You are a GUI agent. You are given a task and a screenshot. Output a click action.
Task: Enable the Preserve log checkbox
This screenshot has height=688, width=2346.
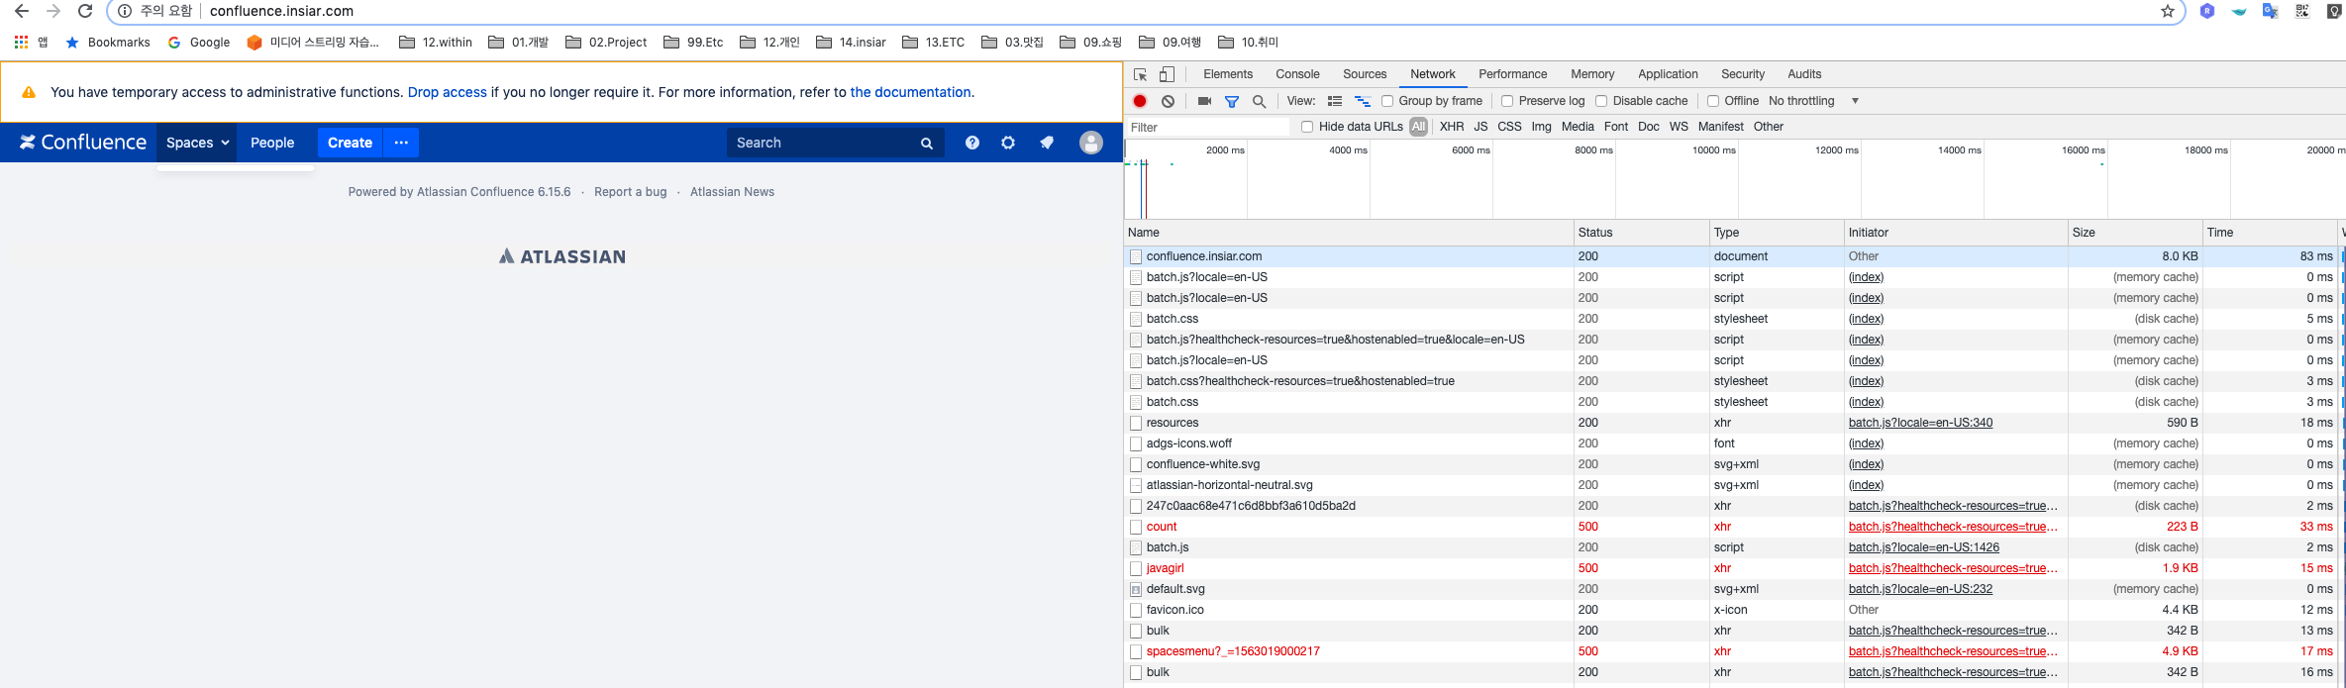(x=1507, y=101)
